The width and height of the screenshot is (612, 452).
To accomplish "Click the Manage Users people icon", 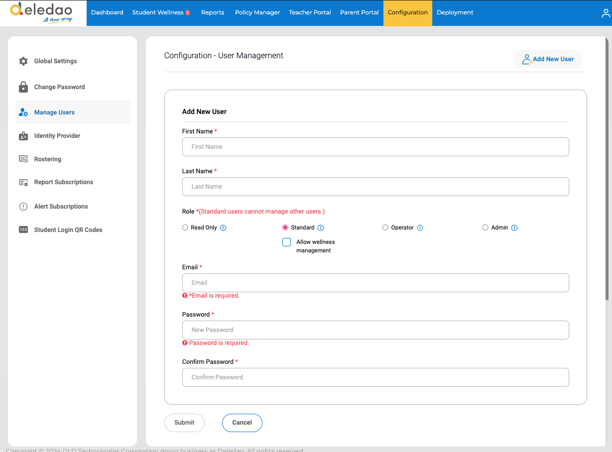I will coord(23,113).
